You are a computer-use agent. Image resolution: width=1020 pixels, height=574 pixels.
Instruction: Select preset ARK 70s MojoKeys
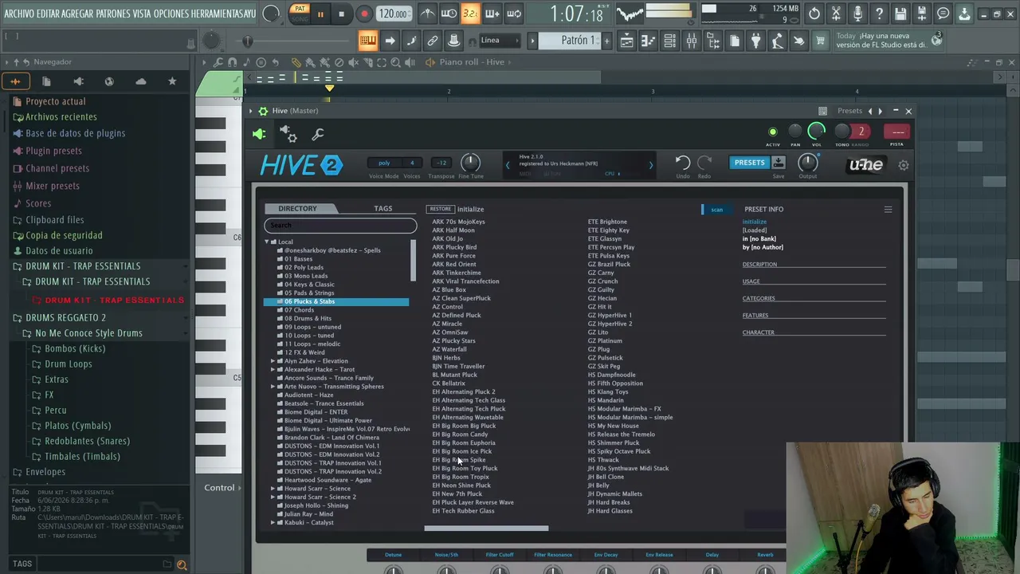pos(458,222)
